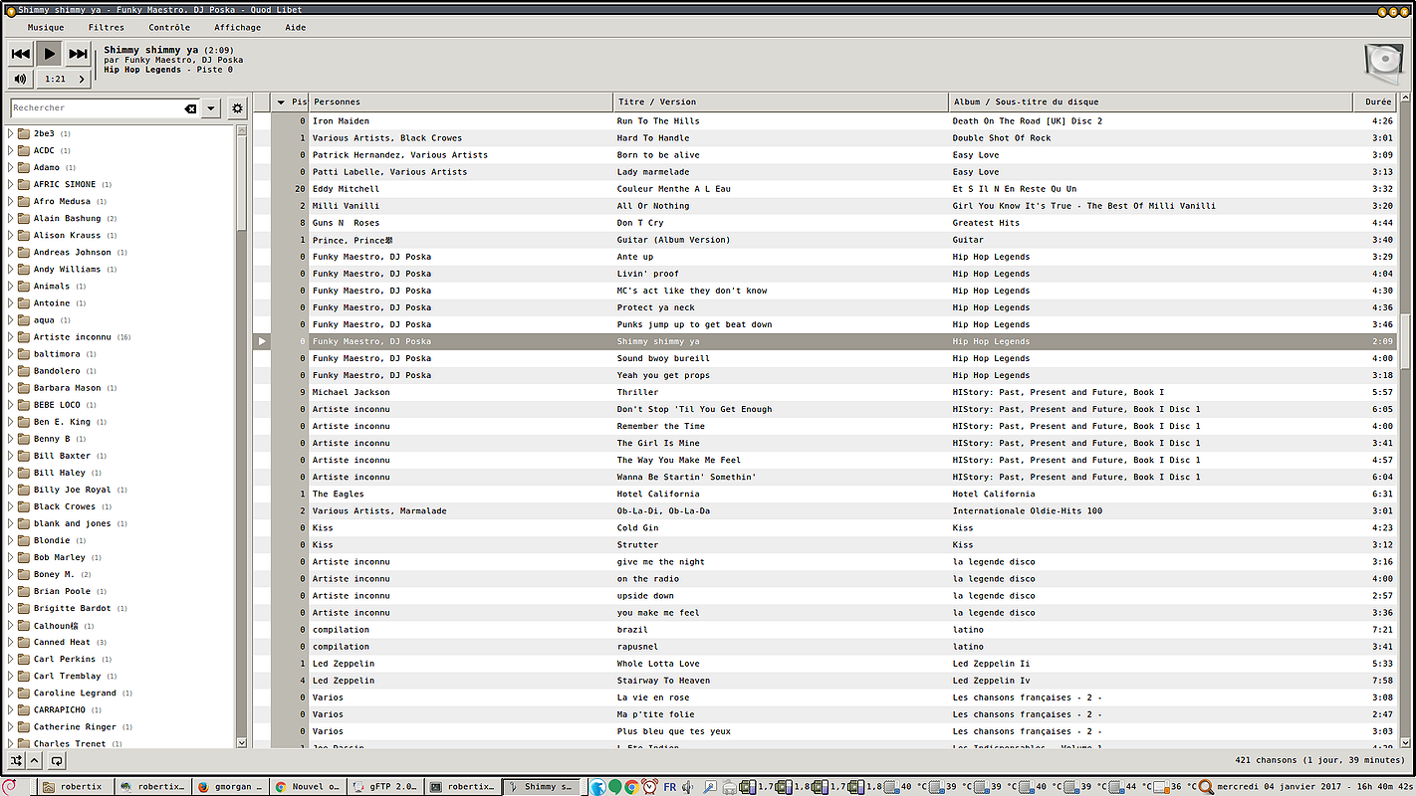
Task: Sort by Titre / Version column header
Action: [x=781, y=101]
